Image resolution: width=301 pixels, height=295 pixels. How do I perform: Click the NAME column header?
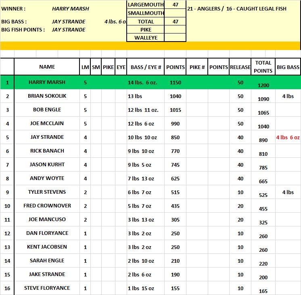pos(47,67)
